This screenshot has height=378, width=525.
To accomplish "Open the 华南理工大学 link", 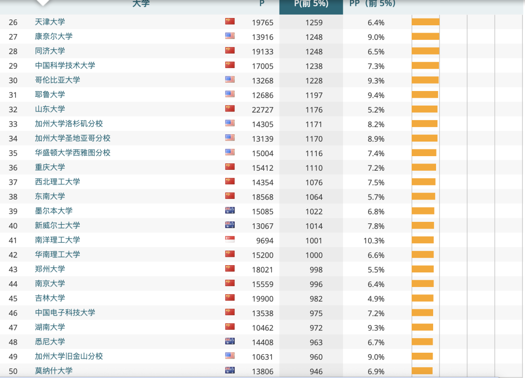I will point(57,254).
